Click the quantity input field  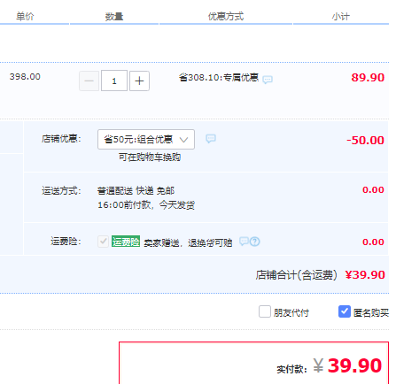click(x=114, y=81)
